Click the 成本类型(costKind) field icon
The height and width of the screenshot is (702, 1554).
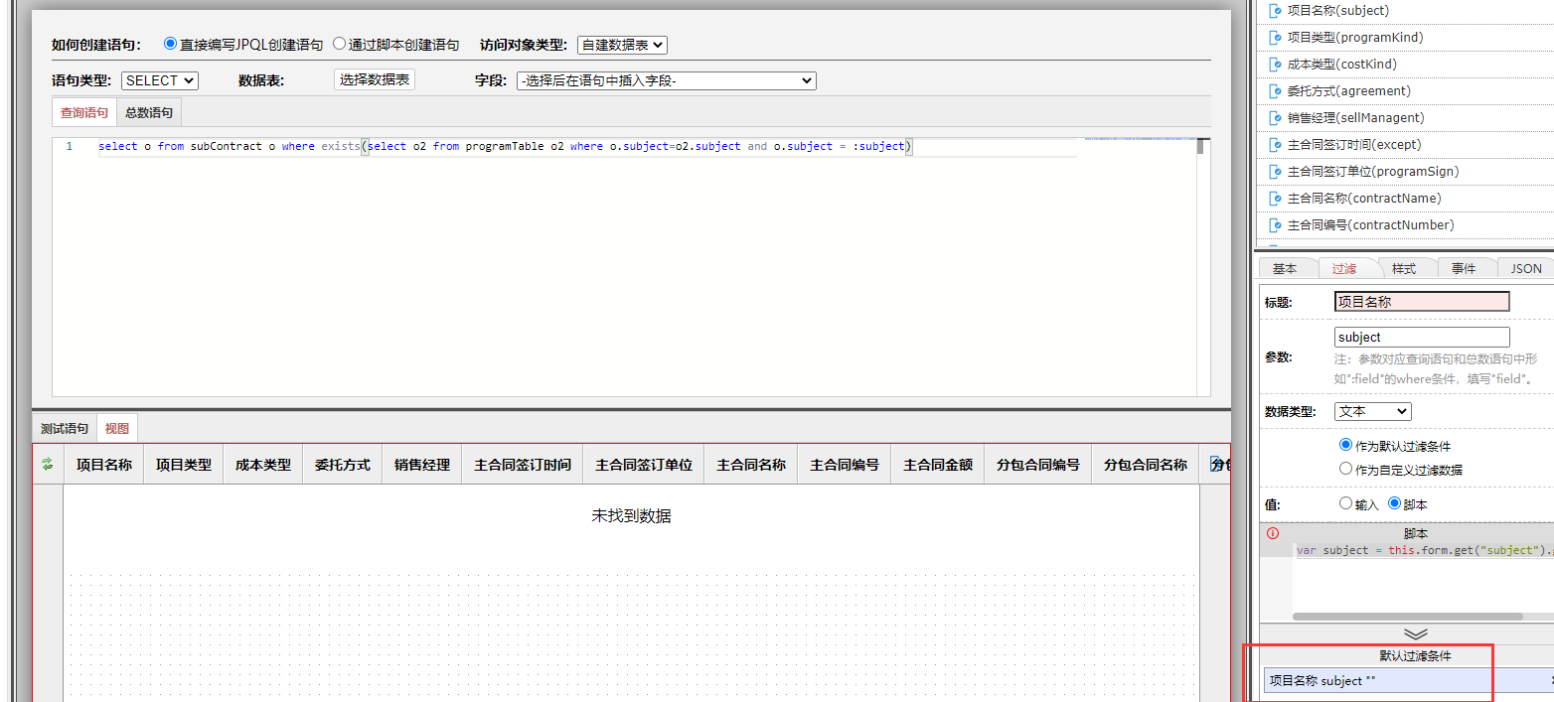[1275, 64]
